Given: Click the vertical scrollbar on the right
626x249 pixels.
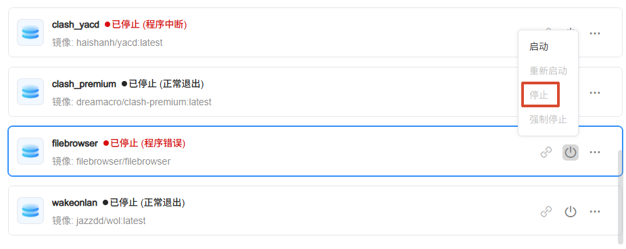Looking at the screenshot, I should [620, 197].
